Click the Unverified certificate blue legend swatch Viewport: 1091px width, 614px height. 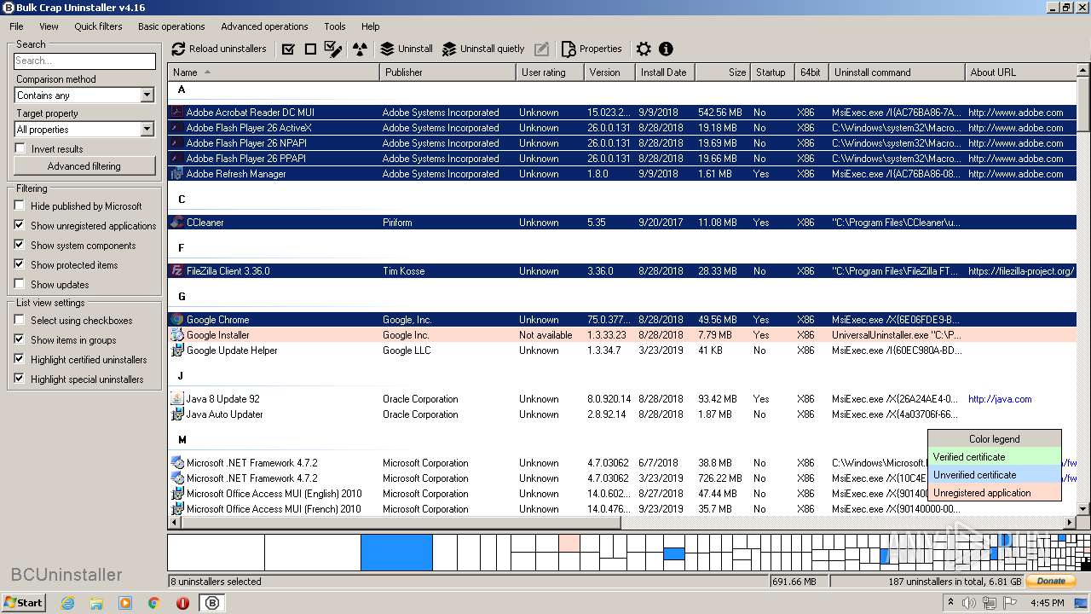coord(995,475)
